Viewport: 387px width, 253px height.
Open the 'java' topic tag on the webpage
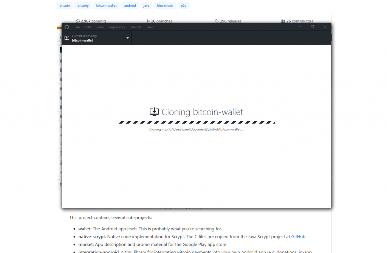pyautogui.click(x=146, y=5)
